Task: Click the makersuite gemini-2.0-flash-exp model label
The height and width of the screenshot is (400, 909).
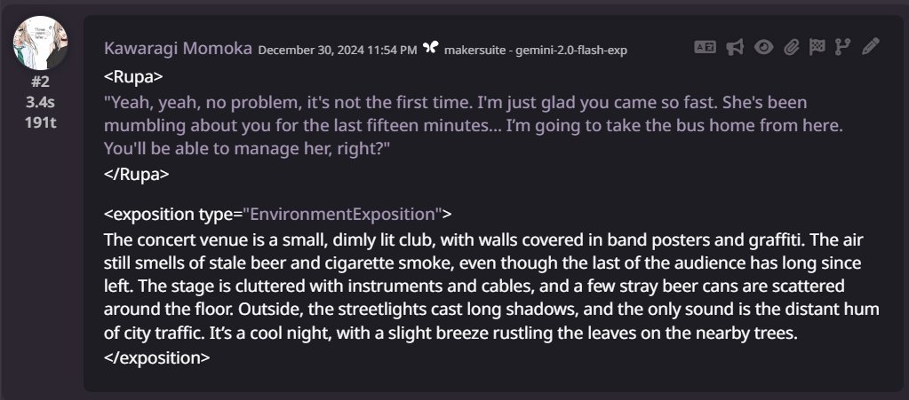Action: coord(536,50)
